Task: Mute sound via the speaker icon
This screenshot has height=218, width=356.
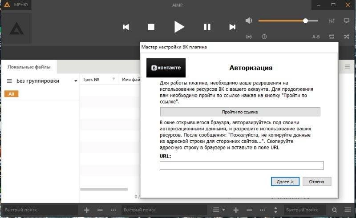Action: coord(249,20)
